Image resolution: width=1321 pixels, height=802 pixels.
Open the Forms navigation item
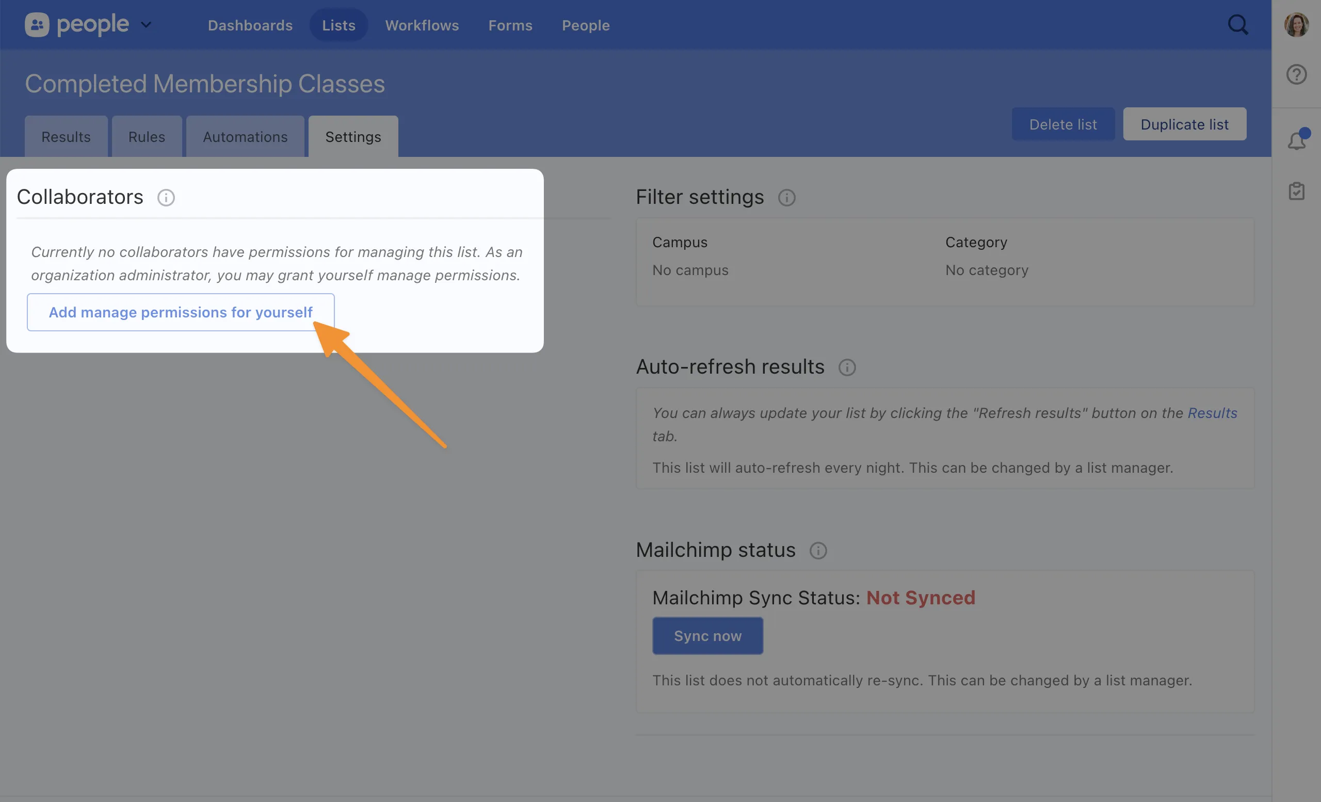[x=510, y=25]
